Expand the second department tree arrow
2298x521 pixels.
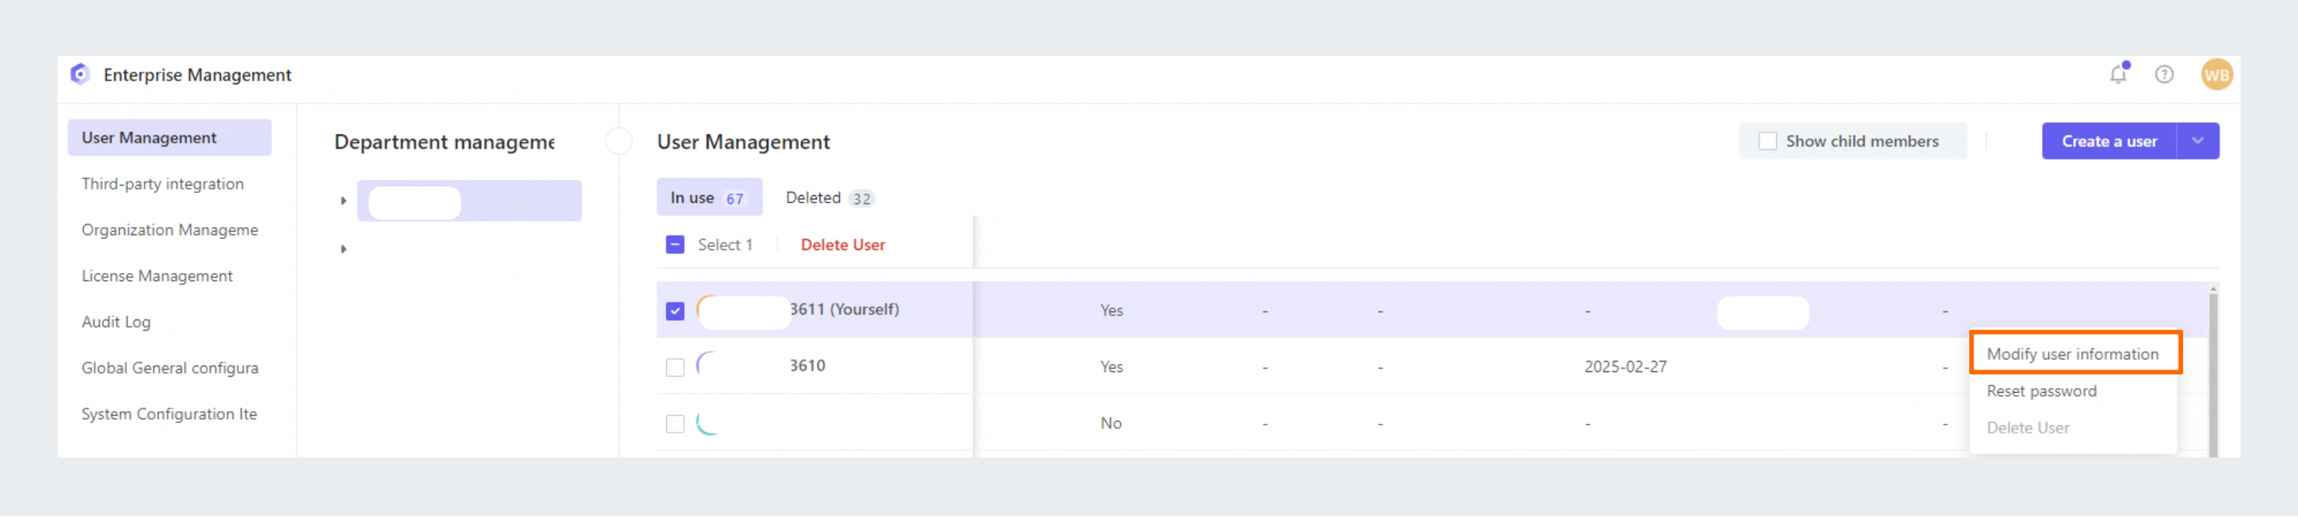pos(343,250)
